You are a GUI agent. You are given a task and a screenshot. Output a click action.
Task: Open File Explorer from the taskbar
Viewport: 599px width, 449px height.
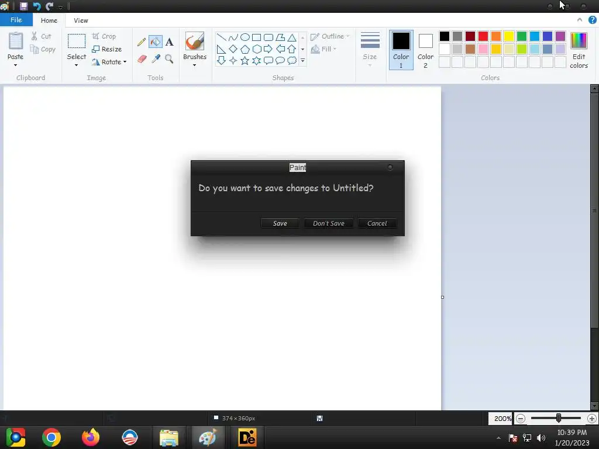click(x=169, y=437)
